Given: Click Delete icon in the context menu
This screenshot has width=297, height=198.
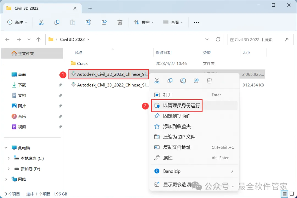Looking at the screenshot, I should click(x=209, y=81).
